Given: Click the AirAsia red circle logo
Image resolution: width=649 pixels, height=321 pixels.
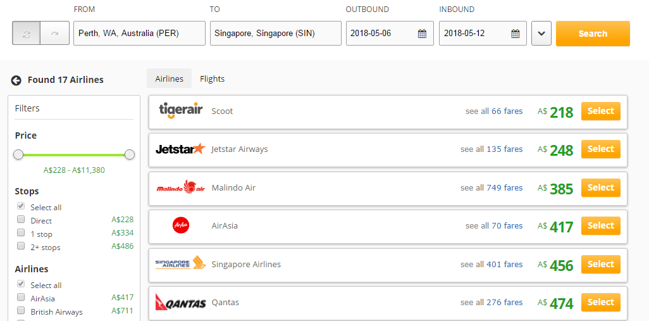Looking at the screenshot, I should 180,226.
